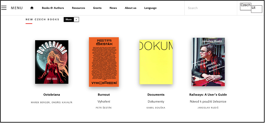The width and height of the screenshot is (265, 123).
Task: Open the Octobriana book cover
Action: point(52,62)
